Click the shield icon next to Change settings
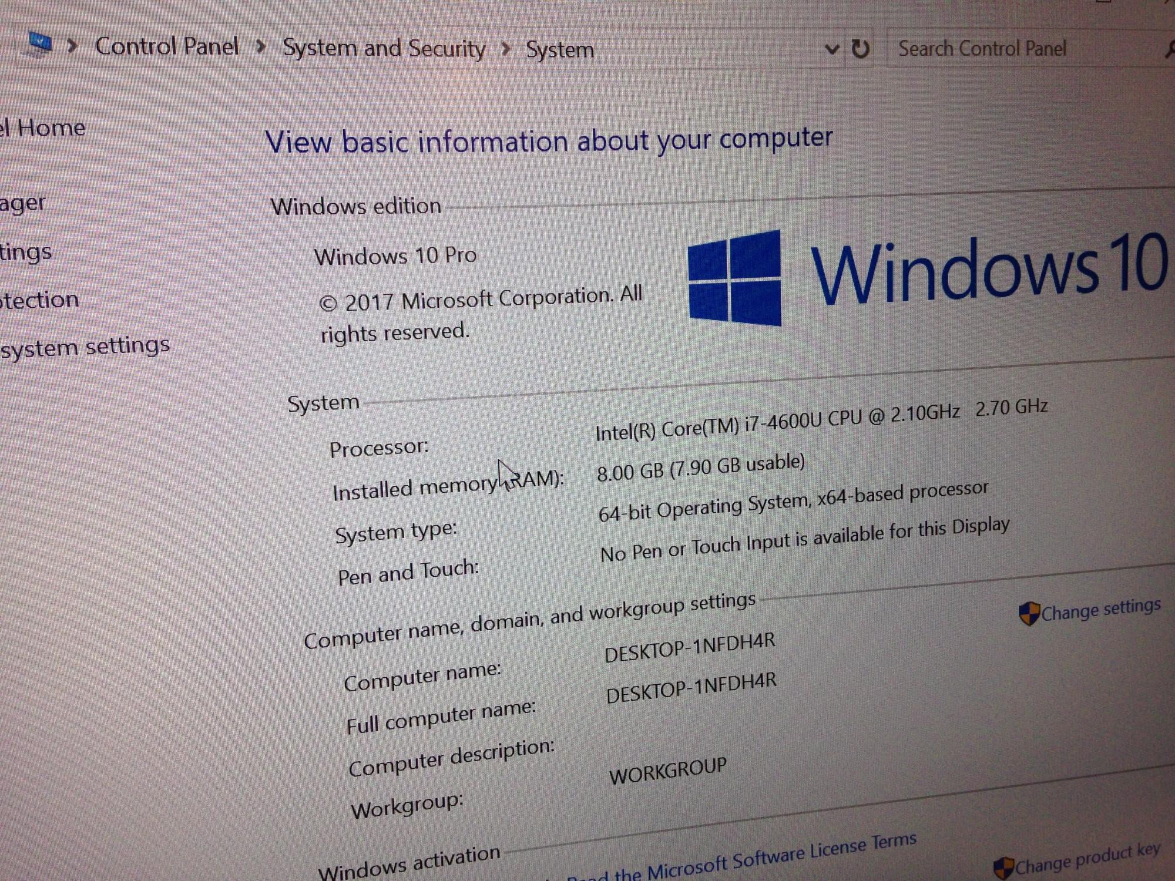Screen dimensions: 1175x881 point(1029,614)
